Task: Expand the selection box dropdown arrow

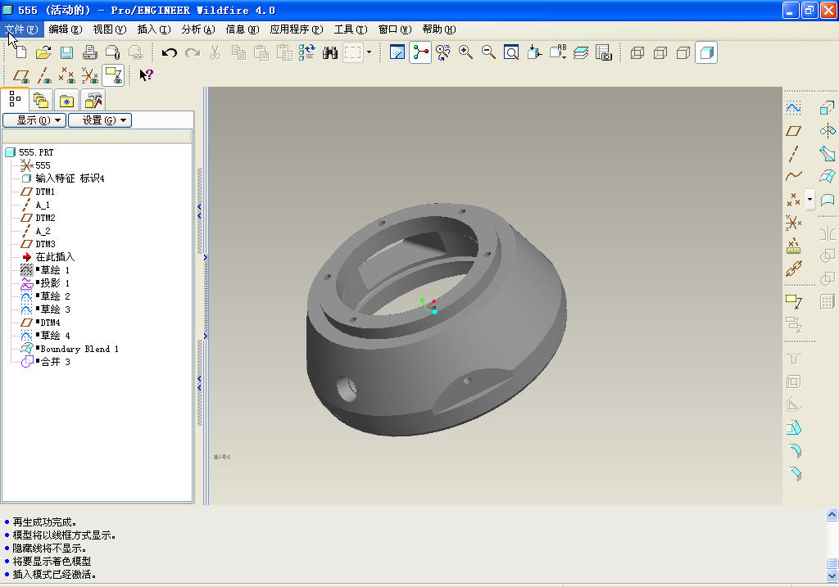Action: (x=369, y=52)
